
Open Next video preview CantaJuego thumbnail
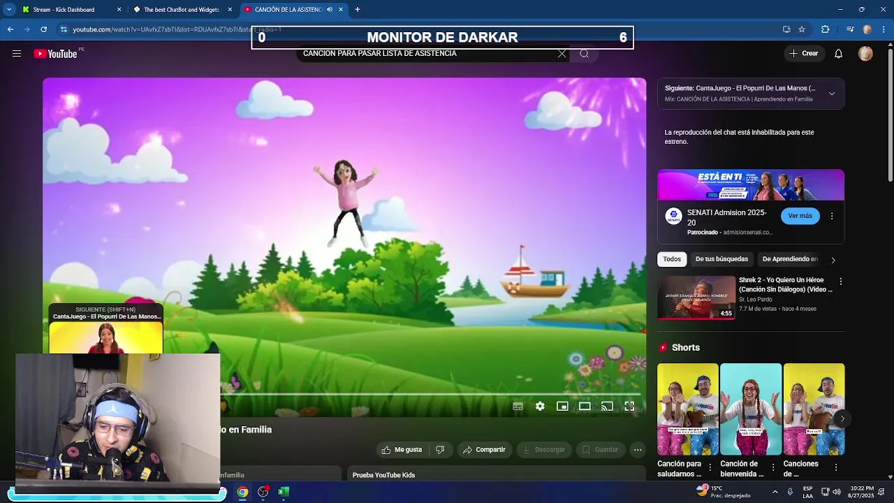tap(105, 337)
